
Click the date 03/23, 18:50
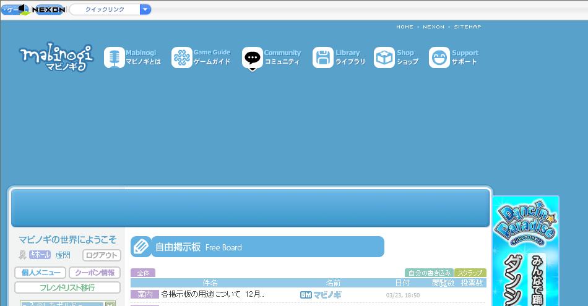(x=403, y=295)
